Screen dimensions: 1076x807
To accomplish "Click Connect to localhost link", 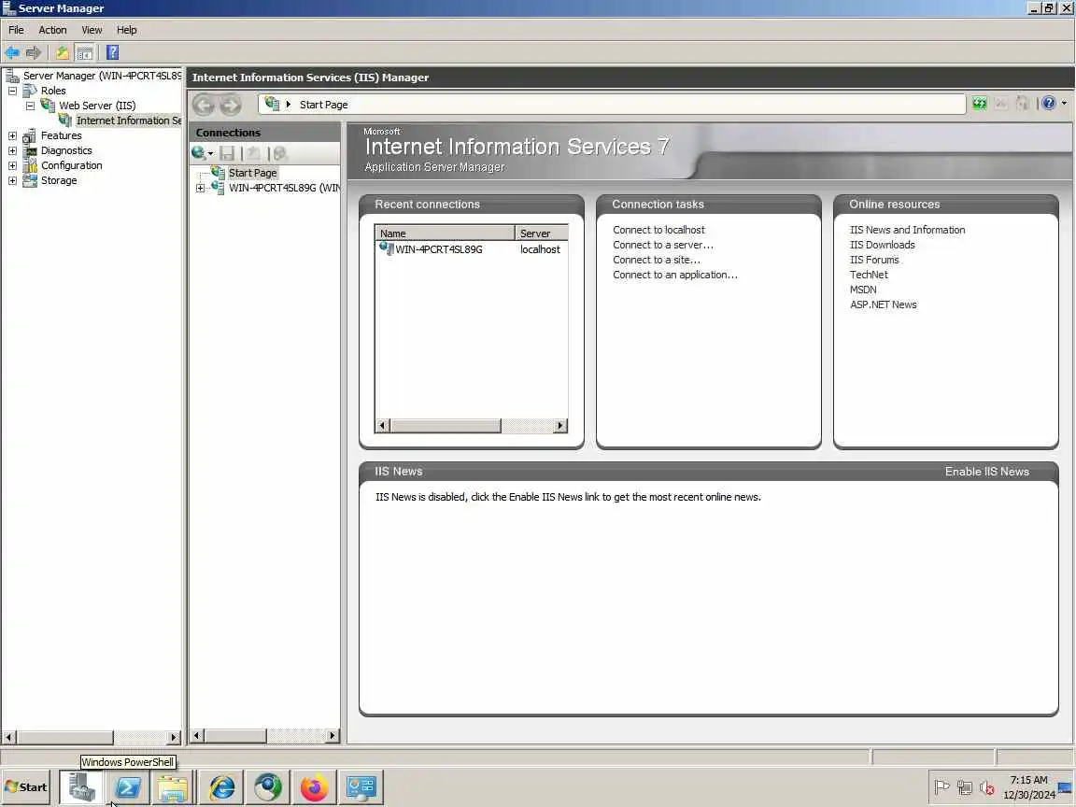I will pyautogui.click(x=658, y=230).
